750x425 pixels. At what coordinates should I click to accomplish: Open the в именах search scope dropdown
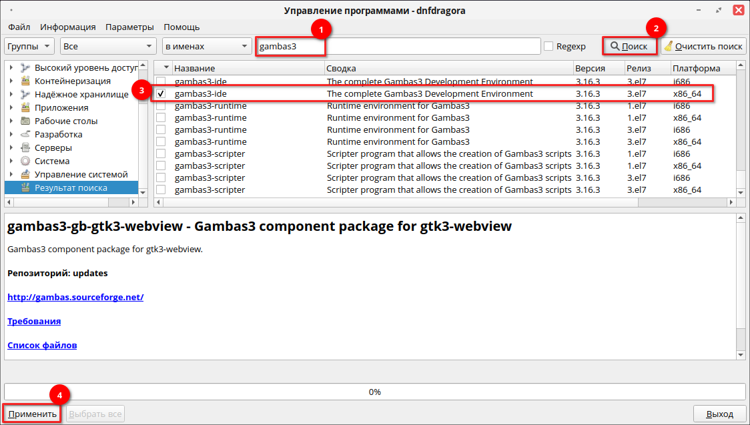[x=206, y=47]
